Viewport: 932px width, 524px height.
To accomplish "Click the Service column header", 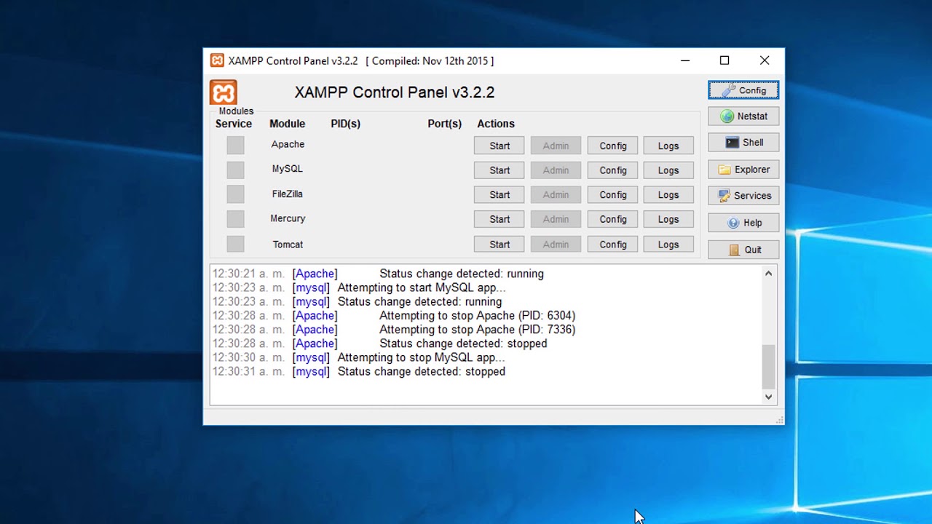I will (x=234, y=124).
